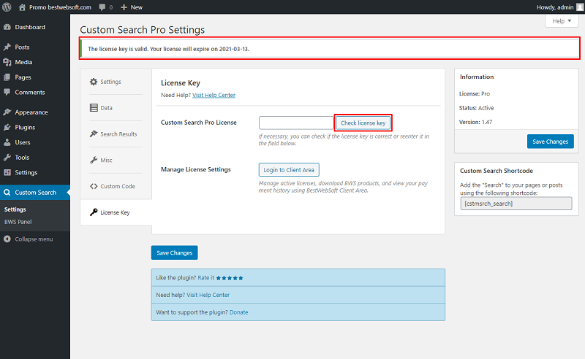Click Visit Help Center in the blue box

point(208,295)
